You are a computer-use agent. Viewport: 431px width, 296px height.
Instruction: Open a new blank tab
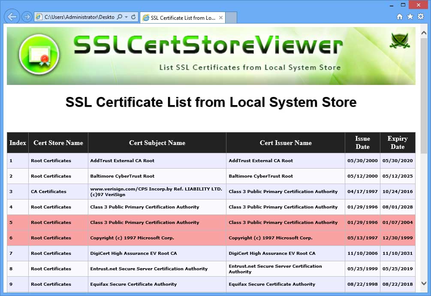coord(231,18)
